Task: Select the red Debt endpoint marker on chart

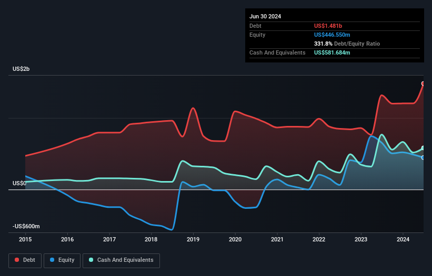Action: click(x=423, y=83)
